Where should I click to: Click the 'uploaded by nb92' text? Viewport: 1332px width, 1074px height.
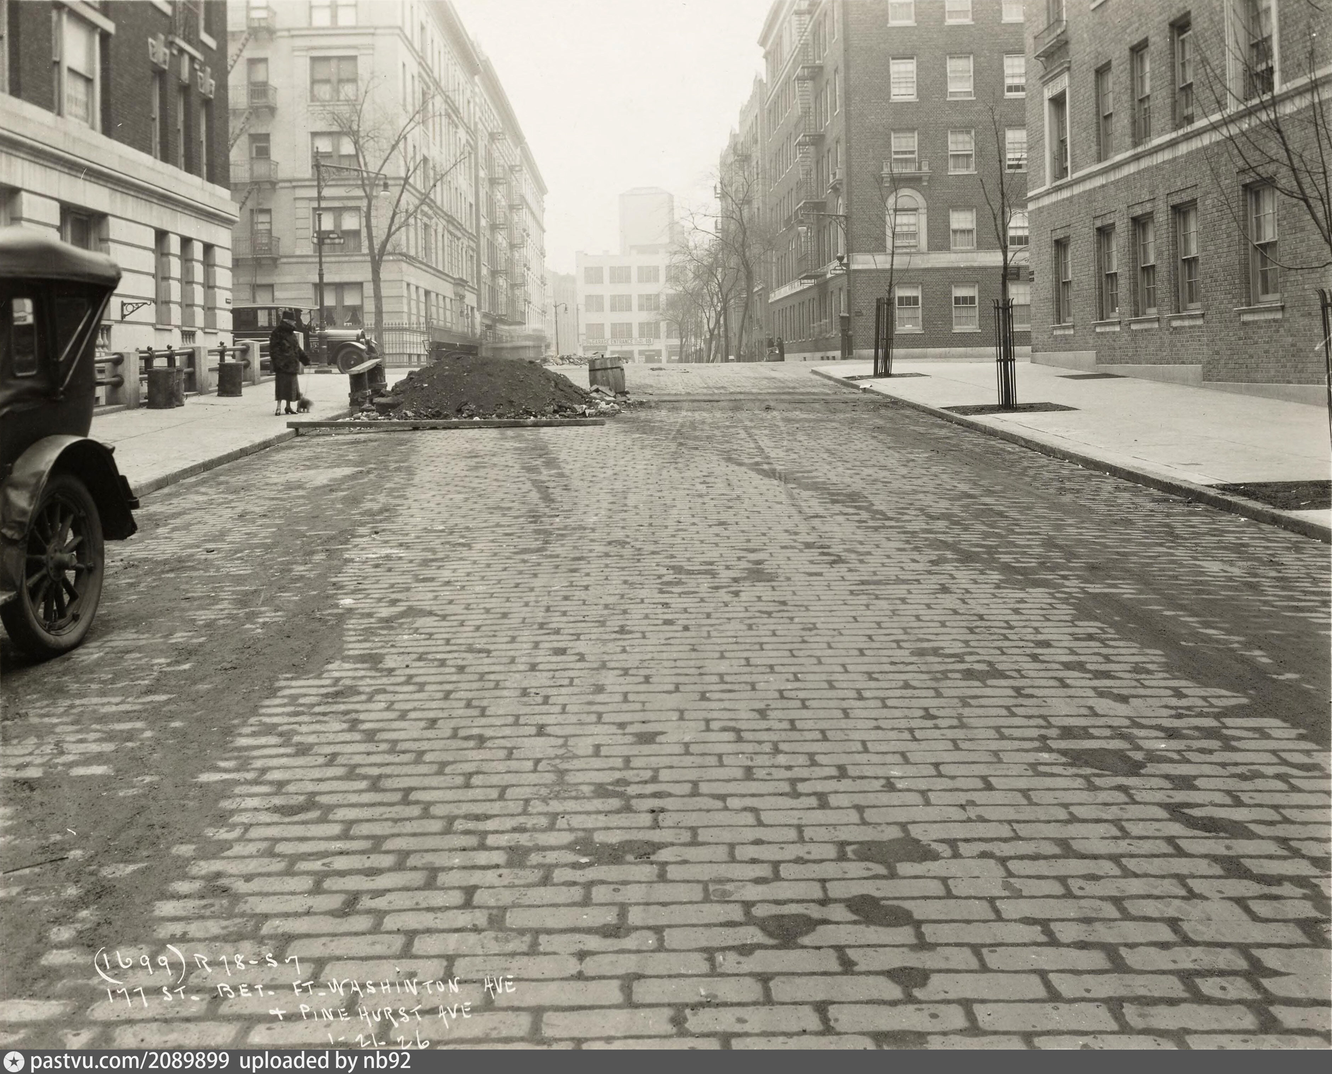[324, 1062]
